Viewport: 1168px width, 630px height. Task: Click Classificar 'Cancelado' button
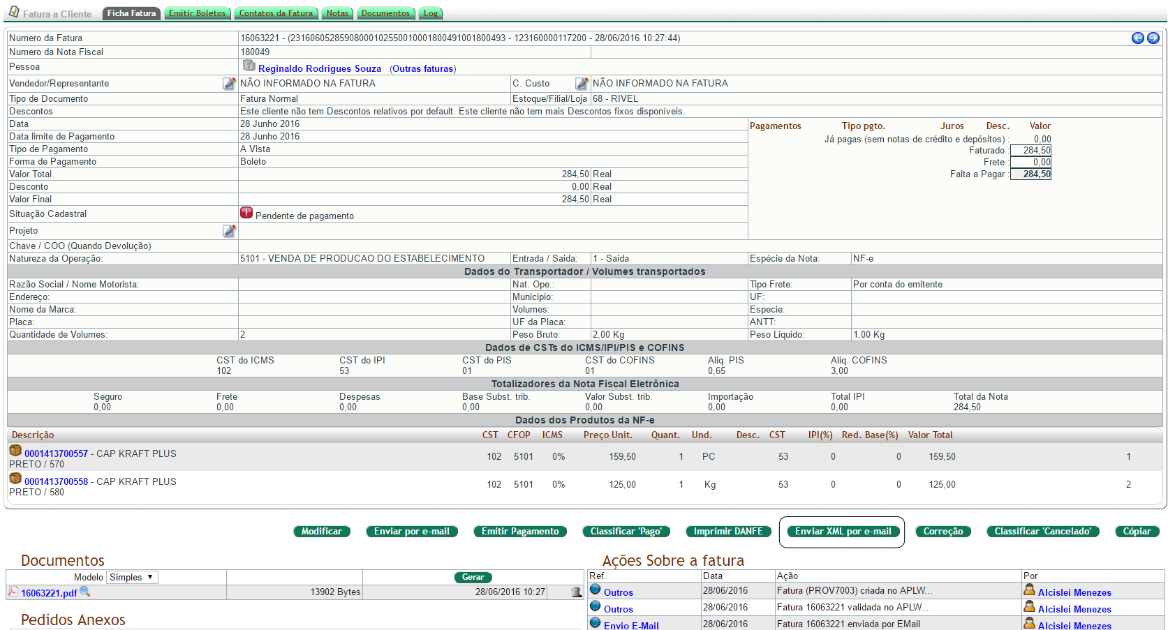(x=1043, y=532)
